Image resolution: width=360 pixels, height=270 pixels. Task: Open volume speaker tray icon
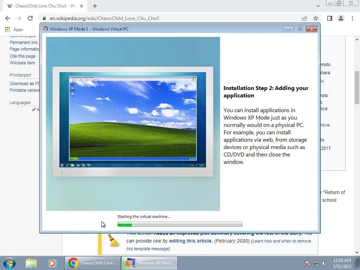(324, 263)
